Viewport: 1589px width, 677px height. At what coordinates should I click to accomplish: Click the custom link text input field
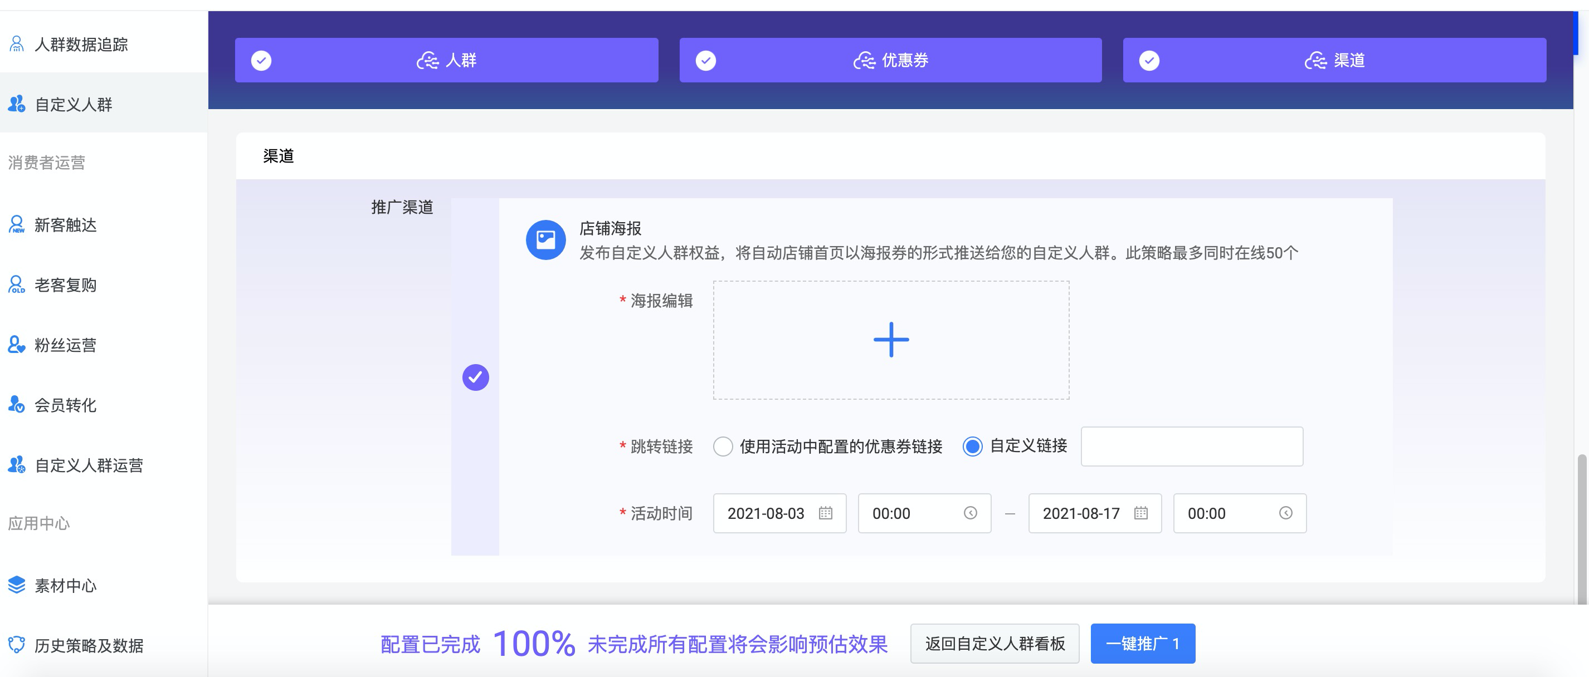tap(1191, 447)
